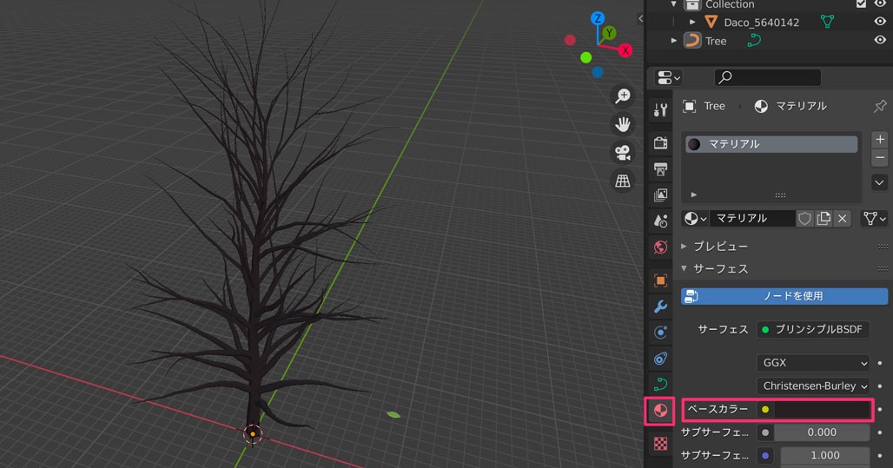Click the red X axis gizmo handle

pos(625,50)
